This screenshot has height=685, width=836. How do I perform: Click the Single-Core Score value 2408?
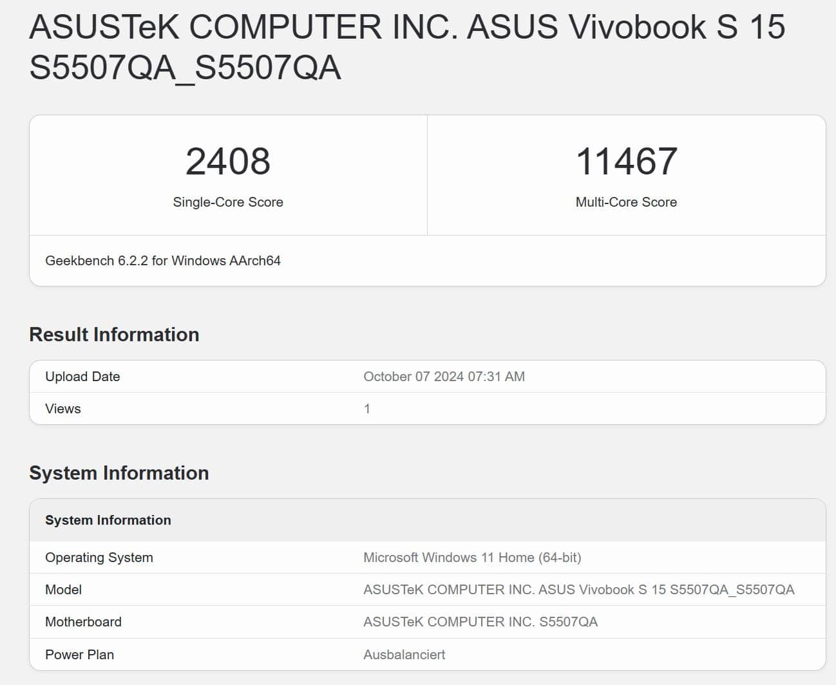[228, 161]
